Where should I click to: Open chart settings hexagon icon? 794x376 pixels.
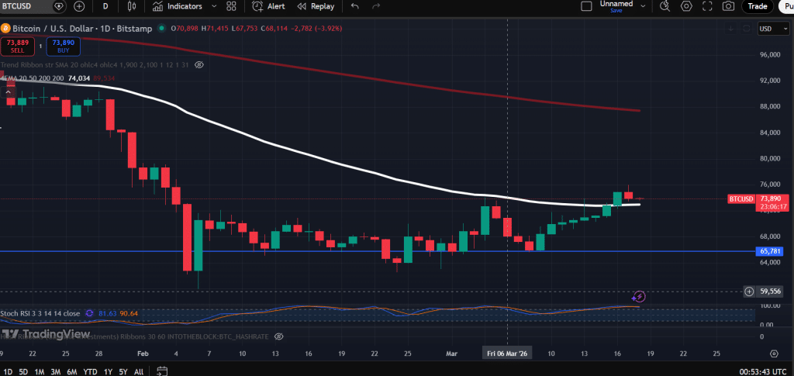click(686, 6)
